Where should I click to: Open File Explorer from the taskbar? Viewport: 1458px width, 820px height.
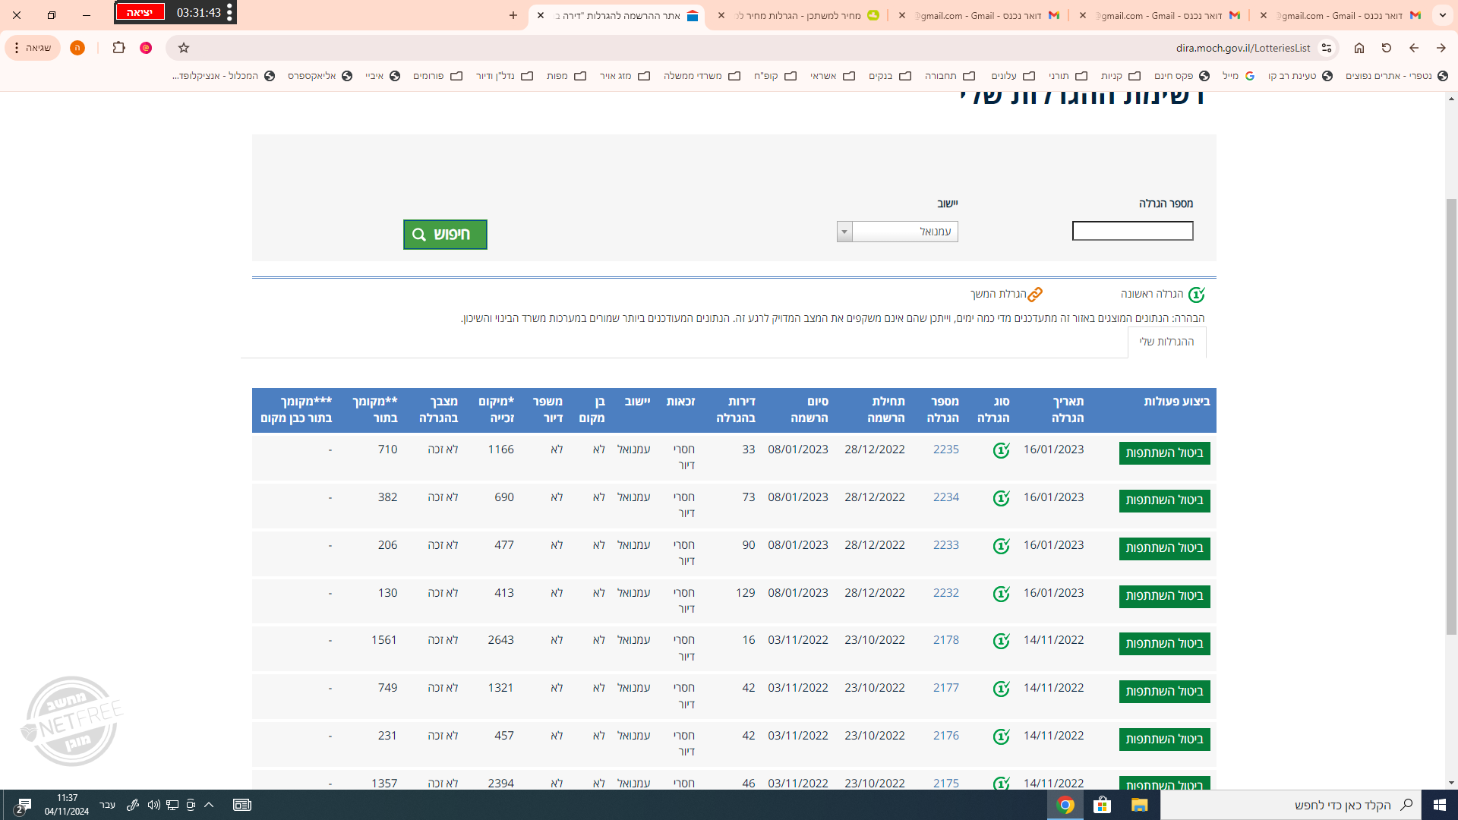click(x=1139, y=805)
